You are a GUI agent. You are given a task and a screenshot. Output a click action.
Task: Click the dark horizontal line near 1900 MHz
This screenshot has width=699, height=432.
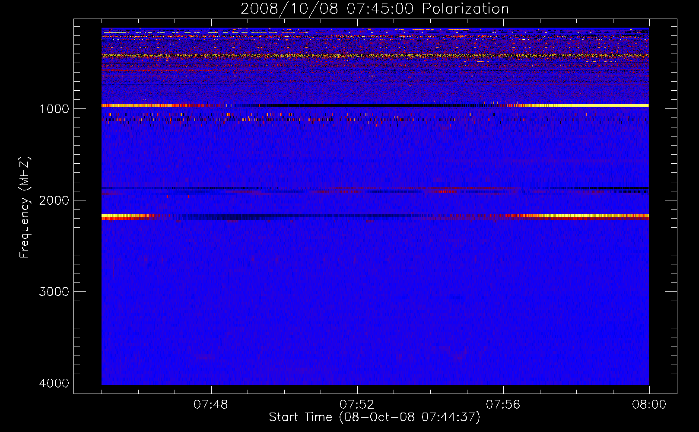(375, 188)
